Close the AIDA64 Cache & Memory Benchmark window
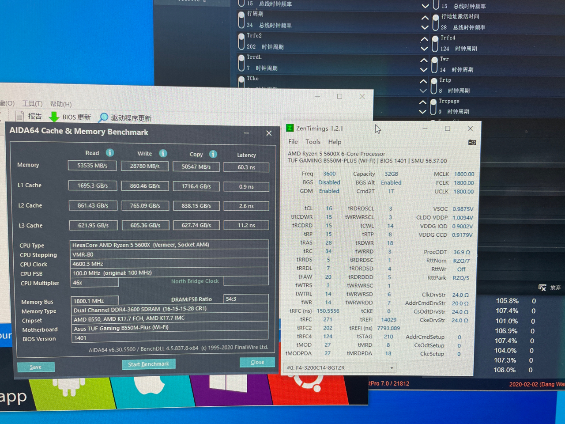The image size is (565, 424). pos(269,133)
